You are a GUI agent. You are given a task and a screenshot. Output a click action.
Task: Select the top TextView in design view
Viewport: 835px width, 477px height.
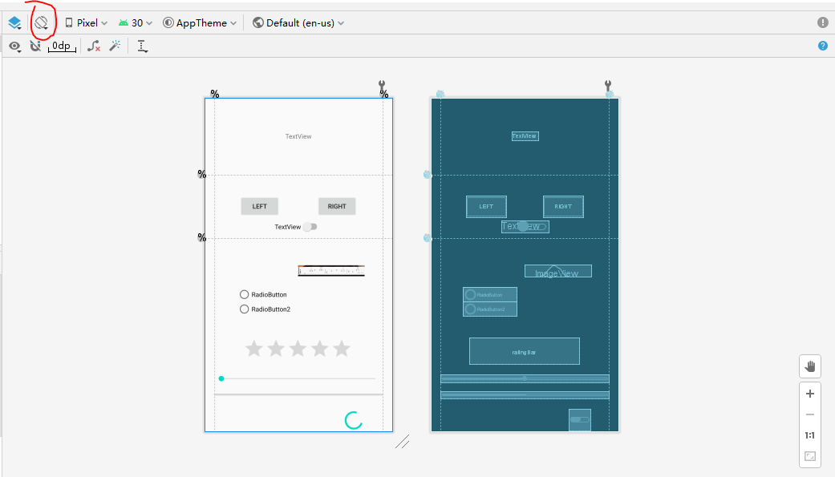click(x=298, y=136)
